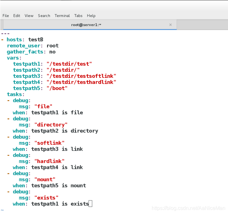Close the root@server1 tab
This screenshot has width=228, height=214.
pyautogui.click(x=170, y=25)
